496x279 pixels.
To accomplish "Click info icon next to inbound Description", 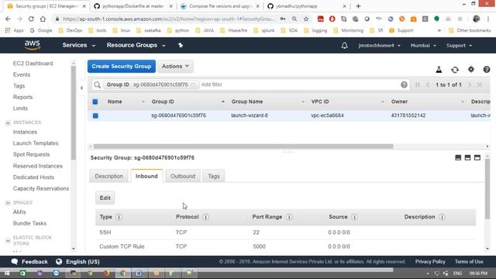I will [443, 217].
